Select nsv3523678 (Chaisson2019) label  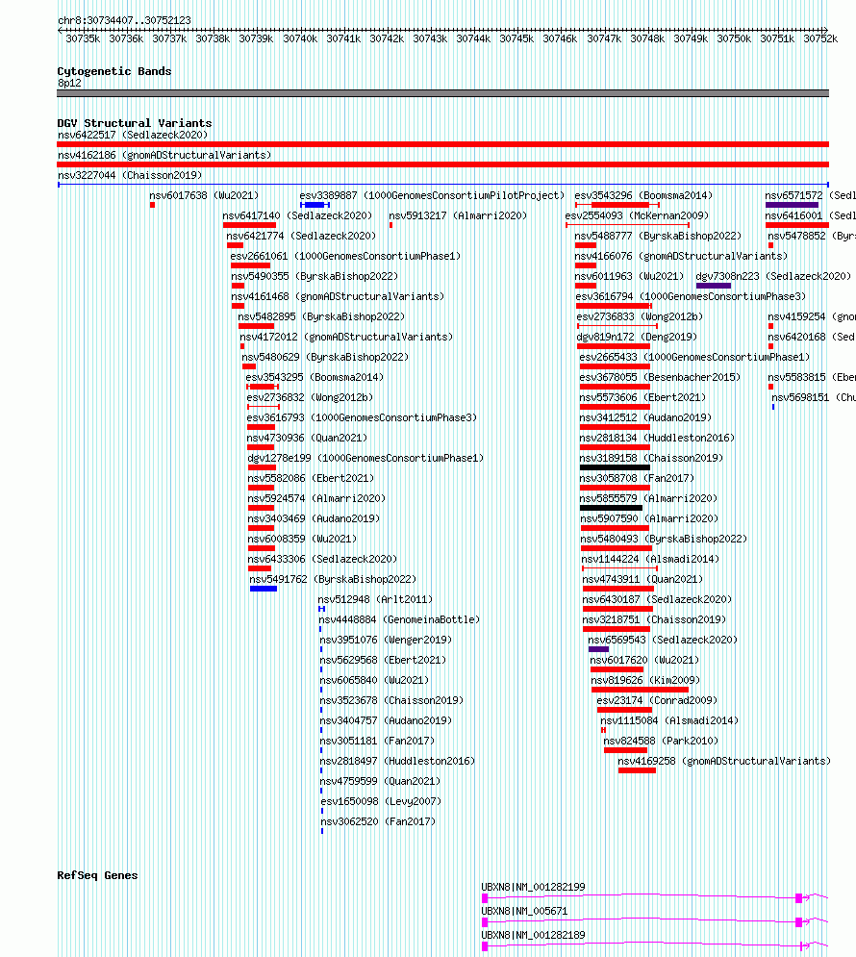click(391, 699)
